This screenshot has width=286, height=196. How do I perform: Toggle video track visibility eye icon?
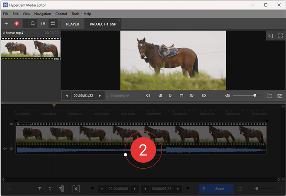click(11, 124)
